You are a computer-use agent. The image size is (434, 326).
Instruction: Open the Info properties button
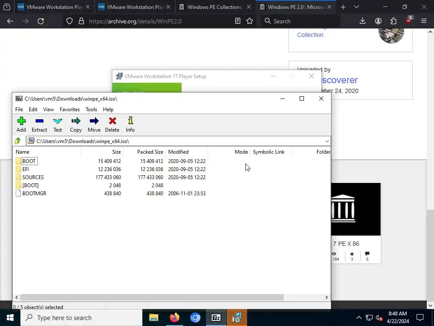pos(130,124)
